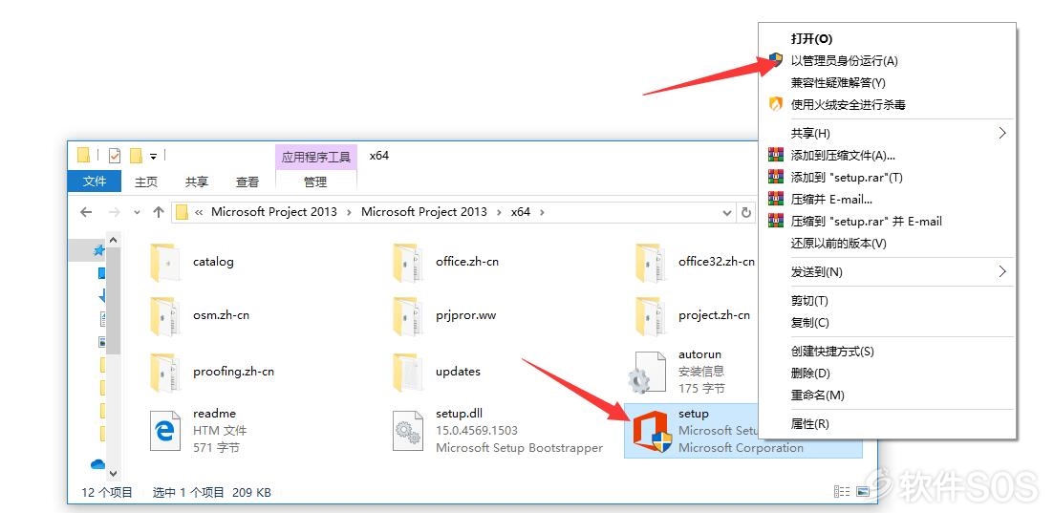This screenshot has height=513, width=1054.
Task: Click the Forward navigation arrow
Action: click(115, 212)
